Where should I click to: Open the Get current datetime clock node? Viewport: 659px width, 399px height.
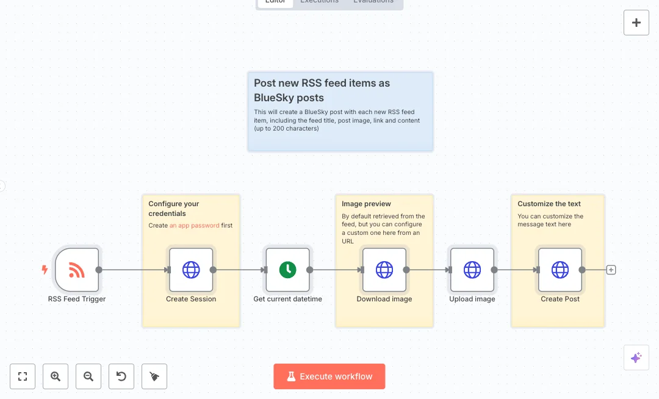tap(287, 270)
